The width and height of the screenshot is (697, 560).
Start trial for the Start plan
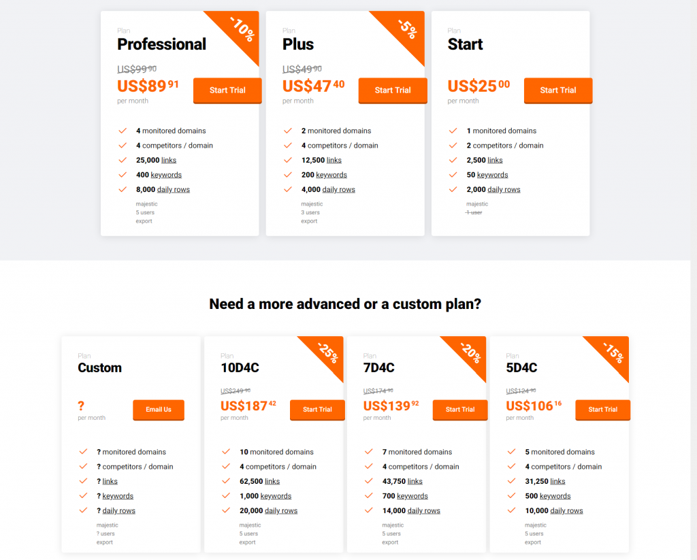click(558, 90)
